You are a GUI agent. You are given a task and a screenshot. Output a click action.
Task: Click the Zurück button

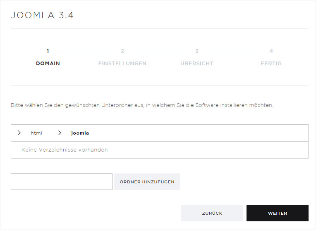point(212,213)
